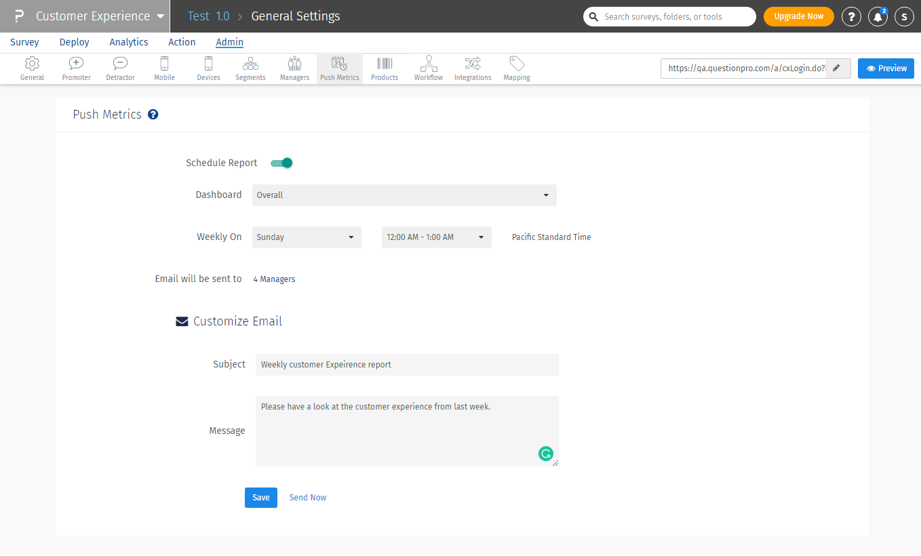This screenshot has width=921, height=556.
Task: Open the Sunday weekday dropdown
Action: [x=307, y=237]
